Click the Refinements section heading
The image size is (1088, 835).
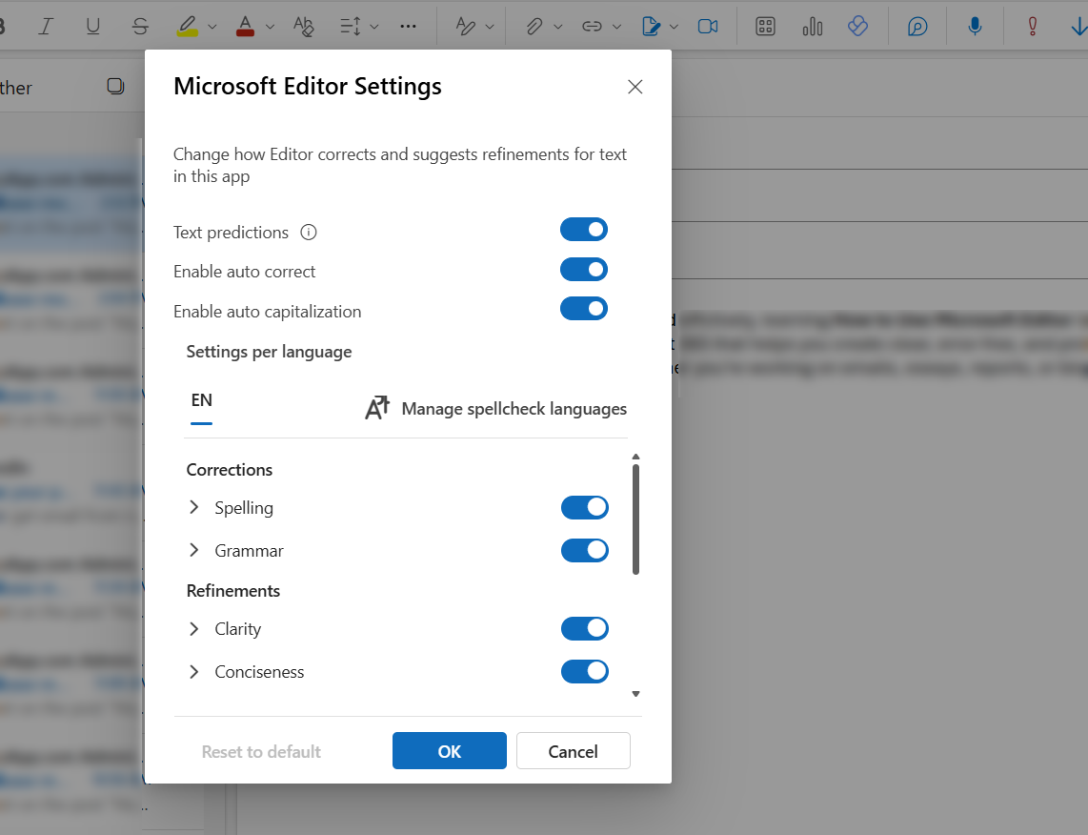pyautogui.click(x=233, y=591)
